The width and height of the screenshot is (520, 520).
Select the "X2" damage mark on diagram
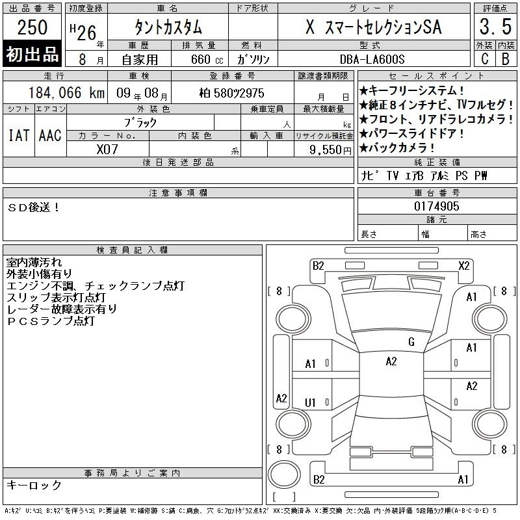[464, 266]
